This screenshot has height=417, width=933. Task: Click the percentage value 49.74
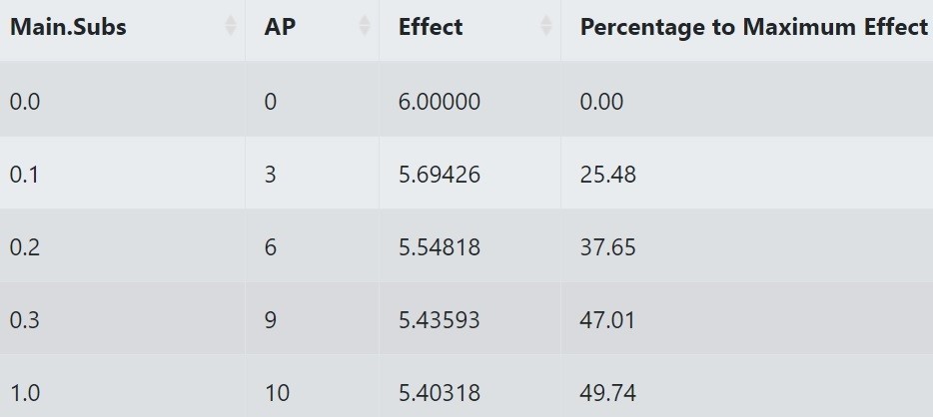pos(607,393)
